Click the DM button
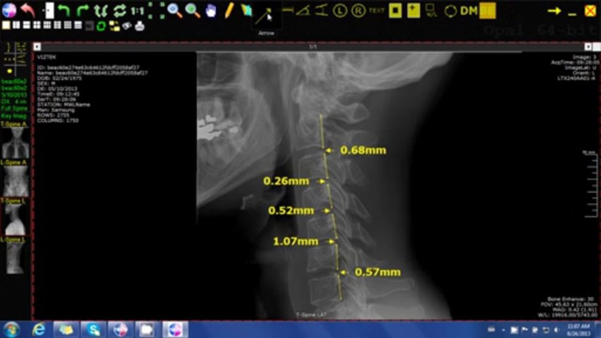 468,10
